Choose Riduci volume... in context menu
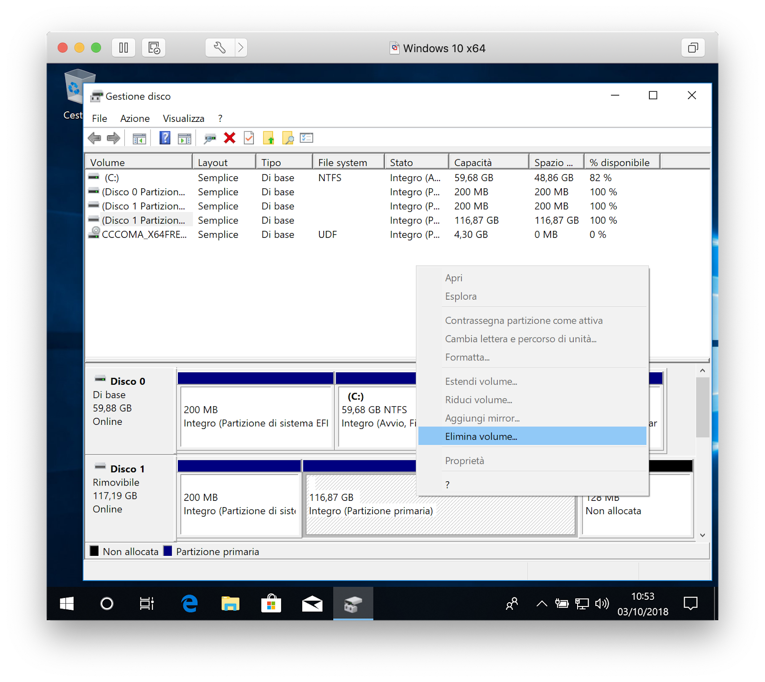 [x=532, y=400]
